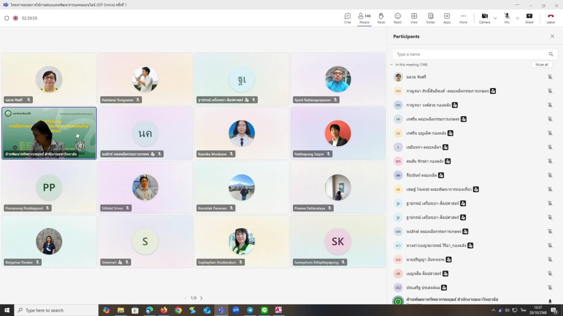
Task: Open the Chat panel
Action: coord(347,18)
